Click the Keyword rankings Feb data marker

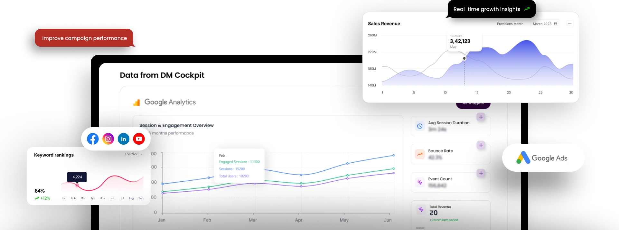(x=77, y=185)
